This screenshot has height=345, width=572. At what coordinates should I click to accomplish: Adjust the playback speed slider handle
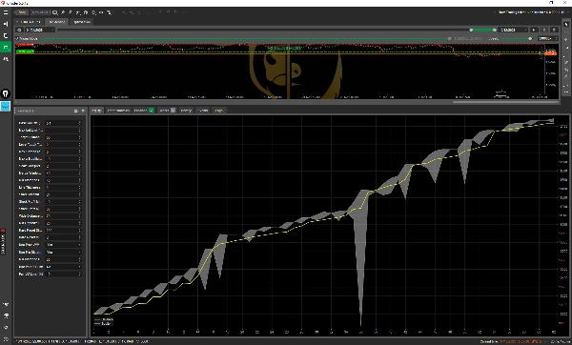(530, 39)
